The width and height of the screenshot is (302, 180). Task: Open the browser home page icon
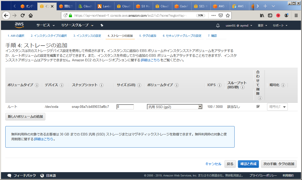[x=31, y=16]
